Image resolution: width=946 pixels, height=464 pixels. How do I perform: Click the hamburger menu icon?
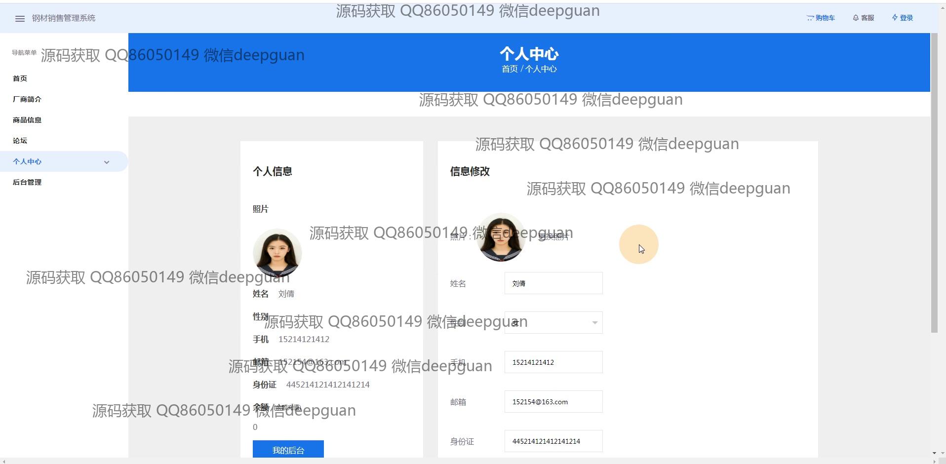pos(20,18)
